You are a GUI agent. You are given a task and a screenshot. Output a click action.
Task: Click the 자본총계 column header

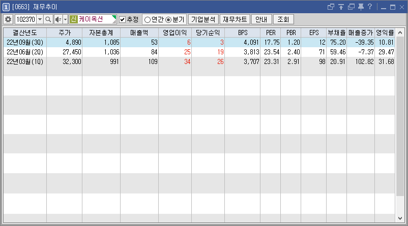click(101, 33)
